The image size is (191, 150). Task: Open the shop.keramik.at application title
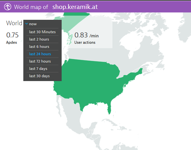coord(75,7)
